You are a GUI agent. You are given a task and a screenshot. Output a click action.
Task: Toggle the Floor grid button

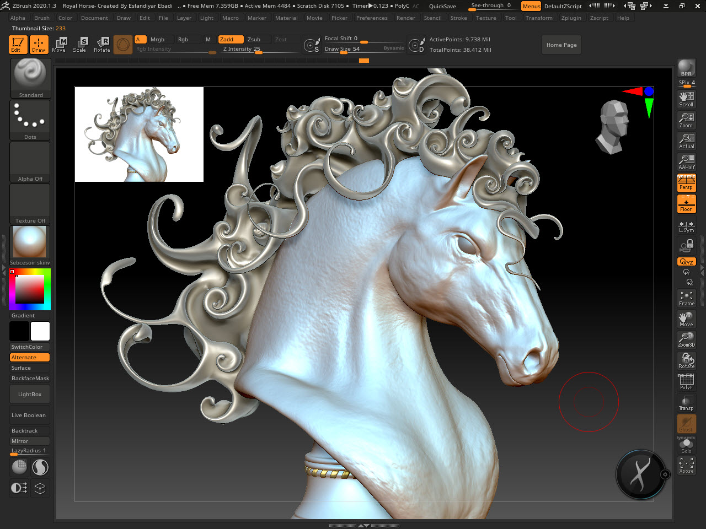click(x=686, y=204)
